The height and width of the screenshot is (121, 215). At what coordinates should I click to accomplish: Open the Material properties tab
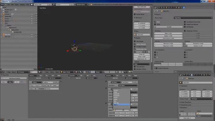pos(177,7)
